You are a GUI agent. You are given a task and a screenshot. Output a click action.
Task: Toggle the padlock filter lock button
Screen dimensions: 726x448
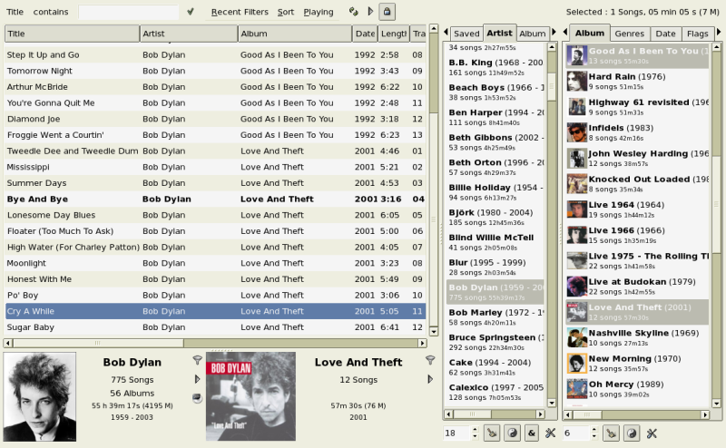pyautogui.click(x=388, y=12)
